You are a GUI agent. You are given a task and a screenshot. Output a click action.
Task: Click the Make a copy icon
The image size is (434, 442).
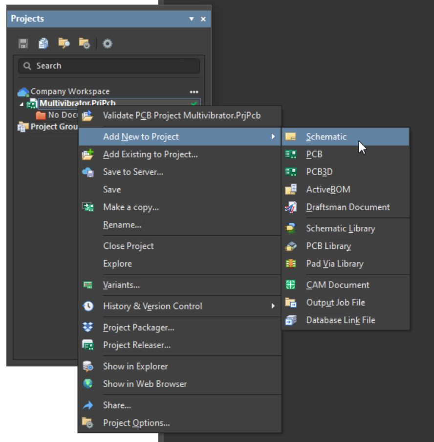[87, 207]
